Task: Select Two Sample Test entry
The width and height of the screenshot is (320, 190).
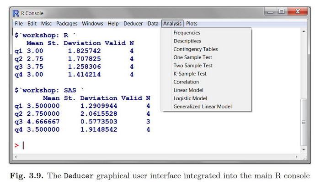Action: pos(192,66)
